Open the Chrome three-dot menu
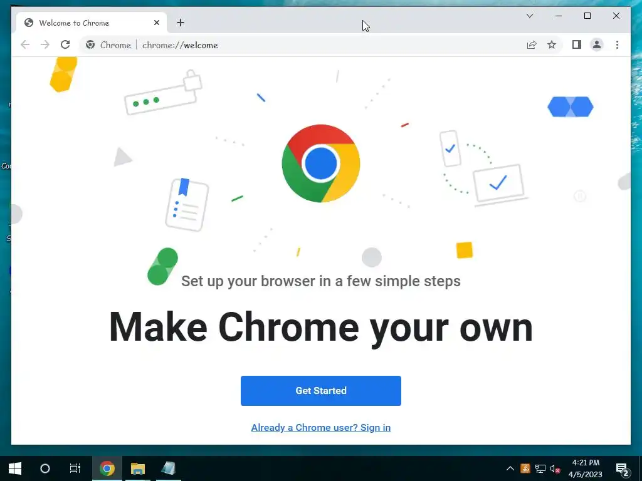Viewport: 642px width, 481px height. (617, 44)
